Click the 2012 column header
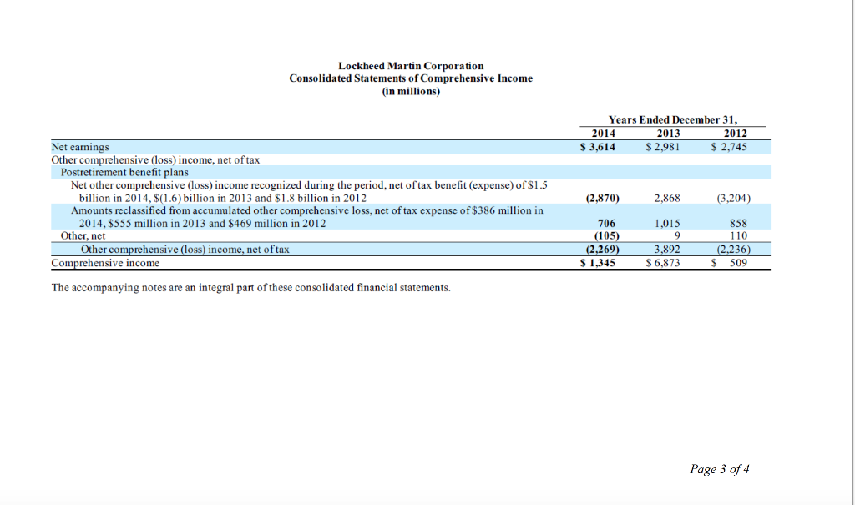855x505 pixels. (x=736, y=134)
